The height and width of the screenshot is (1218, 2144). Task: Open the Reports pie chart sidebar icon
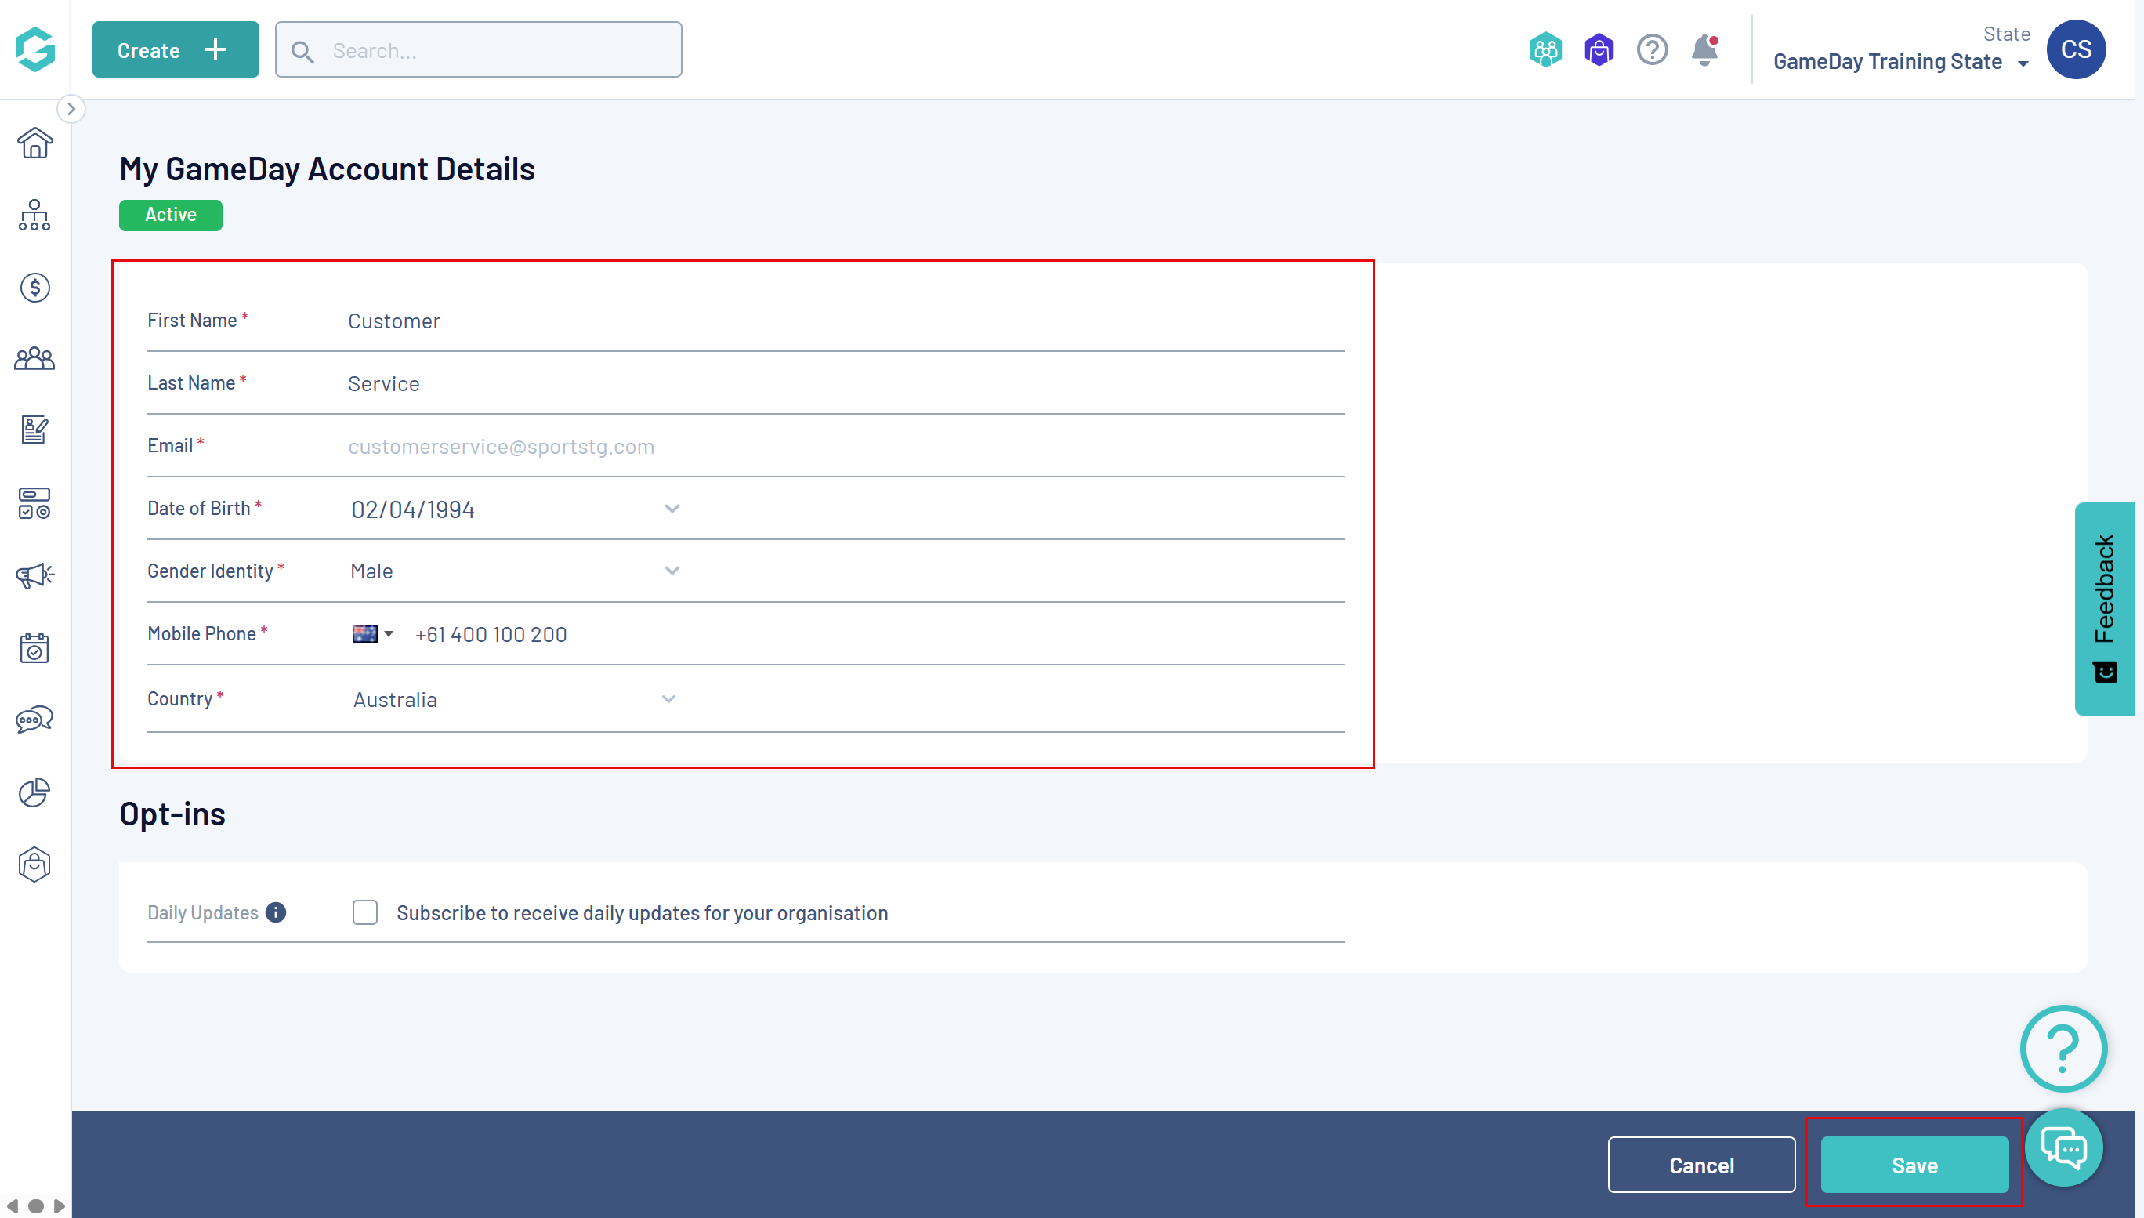pos(34,792)
